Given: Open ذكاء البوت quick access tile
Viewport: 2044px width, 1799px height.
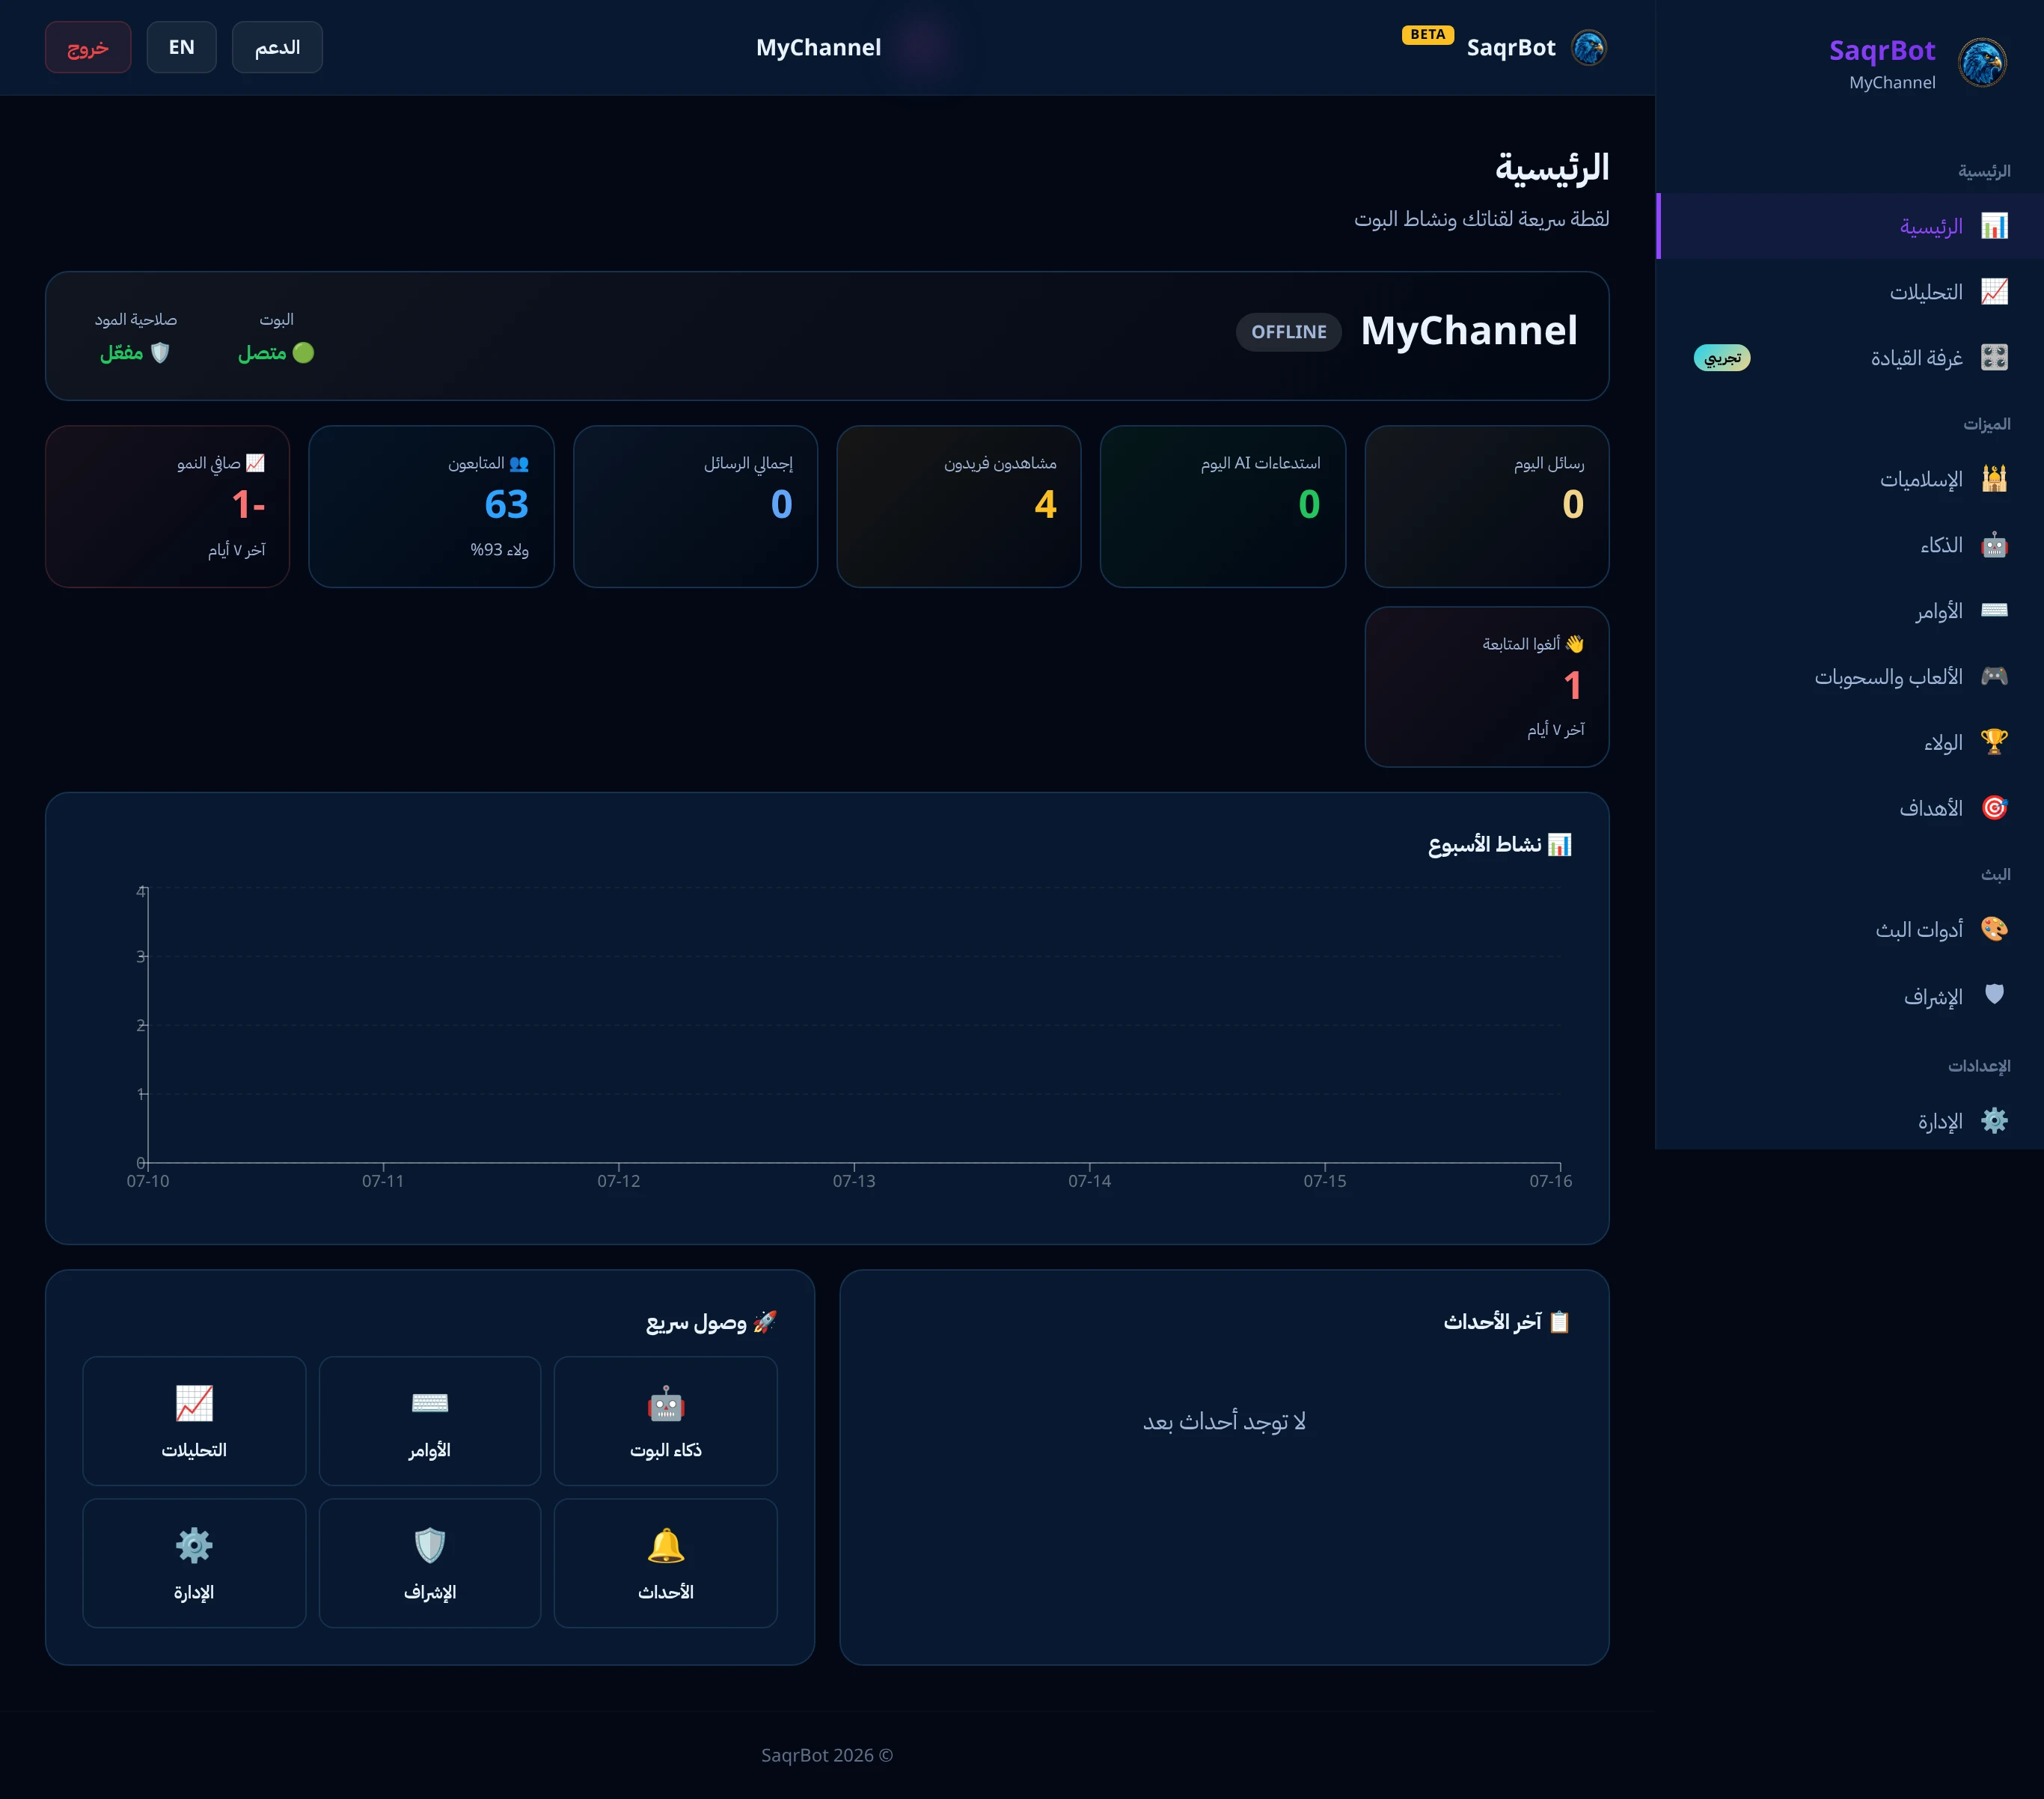Looking at the screenshot, I should [666, 1421].
